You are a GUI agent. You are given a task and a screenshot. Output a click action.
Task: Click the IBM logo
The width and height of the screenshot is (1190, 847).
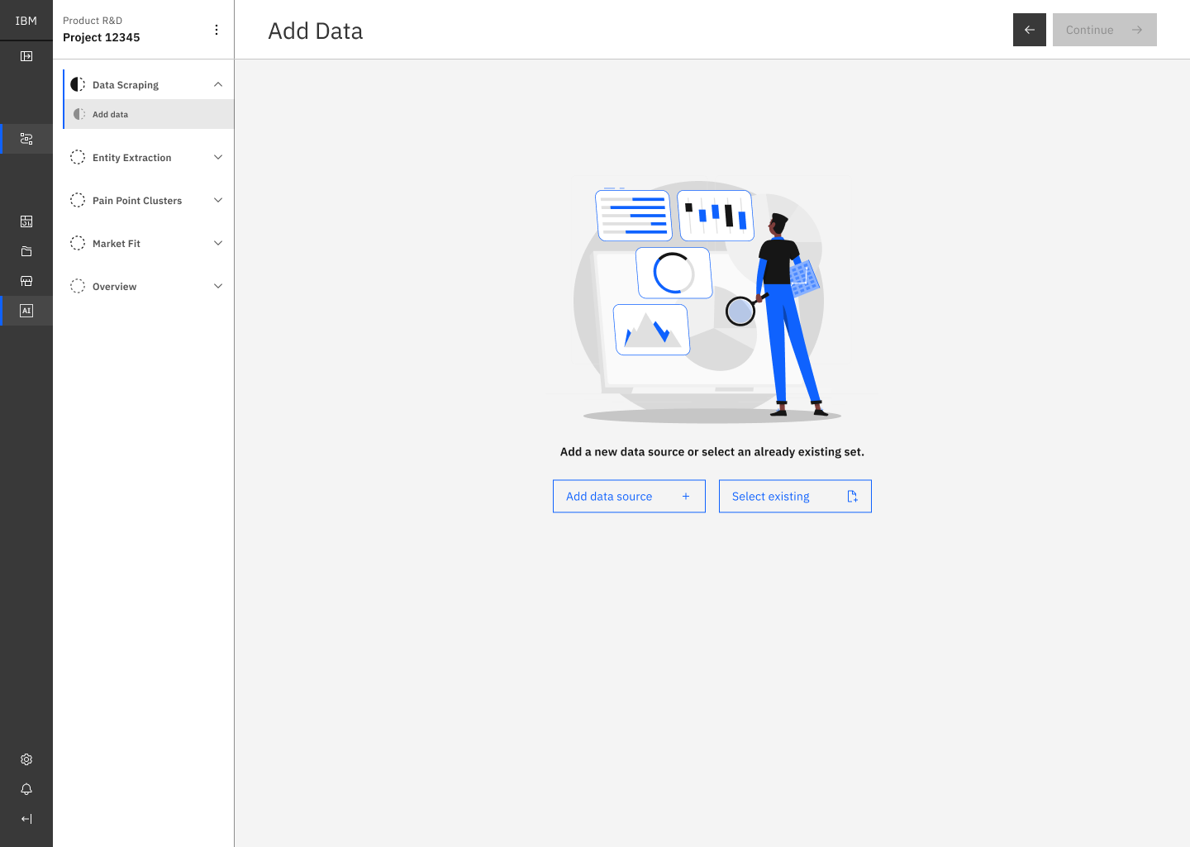coord(26,20)
